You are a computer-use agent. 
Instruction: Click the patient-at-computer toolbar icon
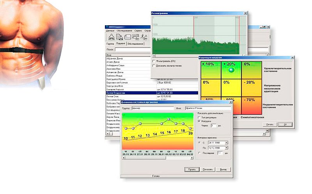111,37
